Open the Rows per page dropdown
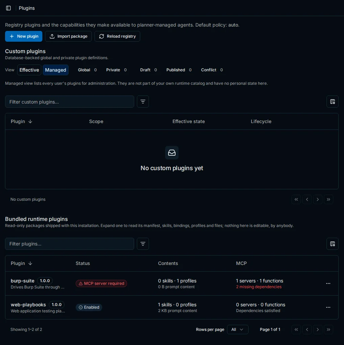This screenshot has height=345, width=344. (238, 330)
